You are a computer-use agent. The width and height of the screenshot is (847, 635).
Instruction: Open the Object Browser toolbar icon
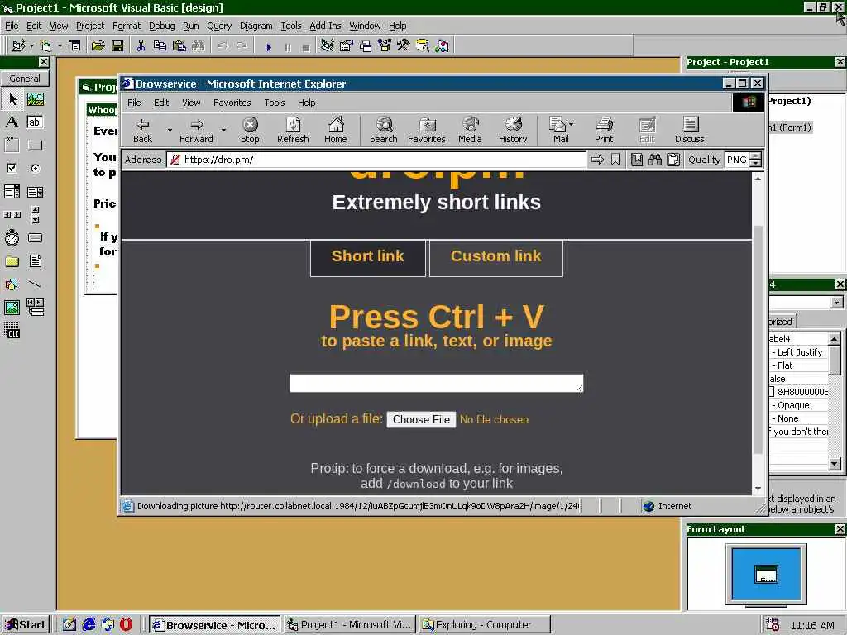(385, 46)
